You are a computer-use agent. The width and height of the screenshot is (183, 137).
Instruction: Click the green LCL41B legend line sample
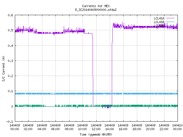pos(170,22)
